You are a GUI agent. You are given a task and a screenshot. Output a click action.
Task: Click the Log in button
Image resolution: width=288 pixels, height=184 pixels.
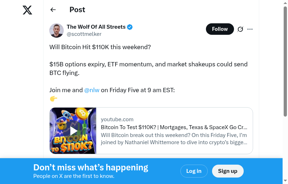[x=194, y=171]
